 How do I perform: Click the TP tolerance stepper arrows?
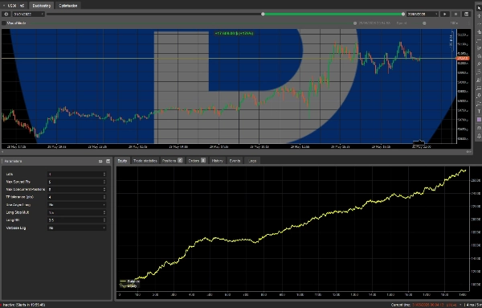tap(104, 197)
